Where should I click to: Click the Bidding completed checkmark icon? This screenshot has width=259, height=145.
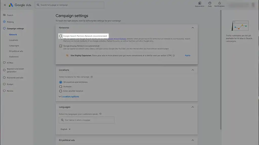pos(4,22)
